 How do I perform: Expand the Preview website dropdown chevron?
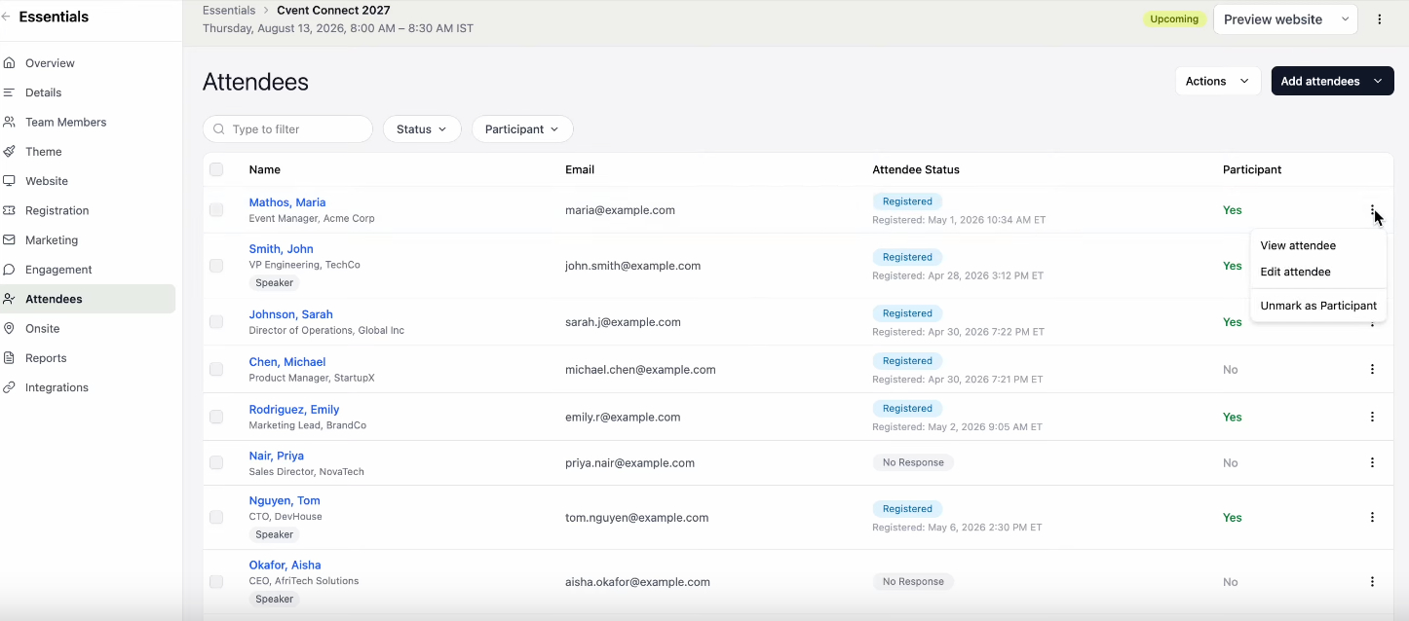tap(1346, 19)
